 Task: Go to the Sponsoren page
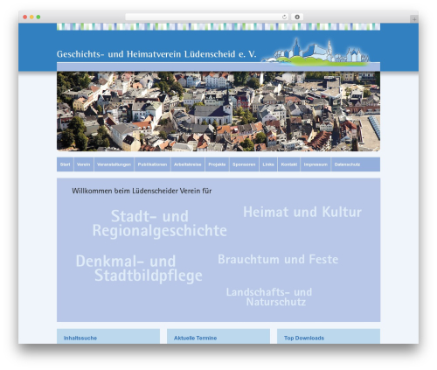[x=244, y=164]
